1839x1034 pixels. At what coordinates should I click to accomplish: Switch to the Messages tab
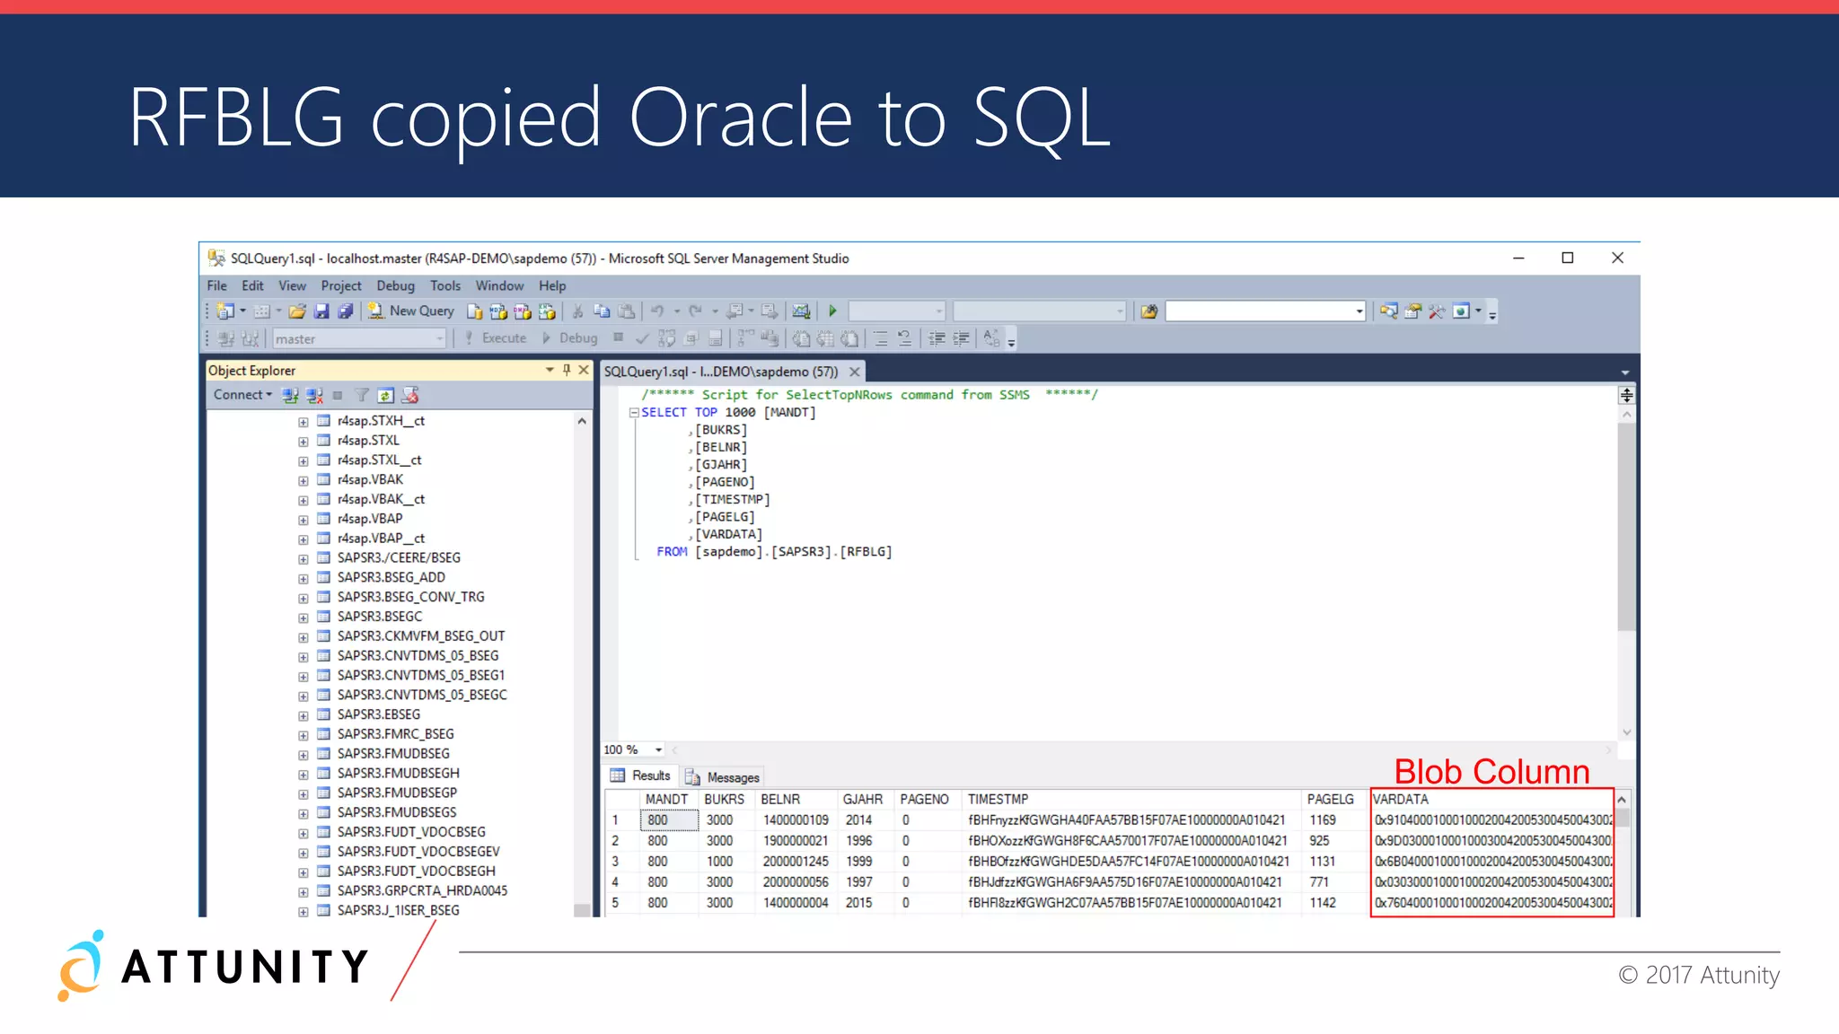(x=723, y=777)
